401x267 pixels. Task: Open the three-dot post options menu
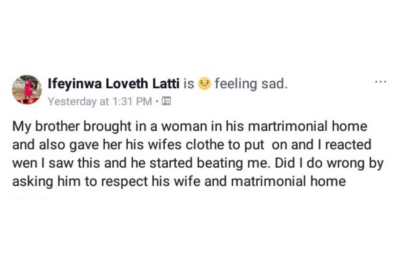pyautogui.click(x=381, y=81)
